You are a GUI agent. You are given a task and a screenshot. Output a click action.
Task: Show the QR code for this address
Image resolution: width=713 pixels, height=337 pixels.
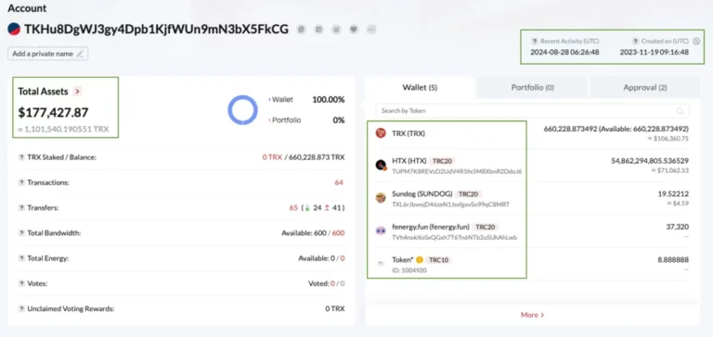coord(318,30)
